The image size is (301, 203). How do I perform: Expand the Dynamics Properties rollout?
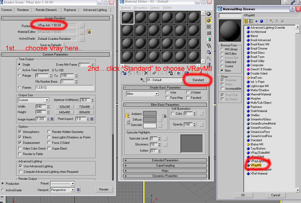click(x=165, y=176)
